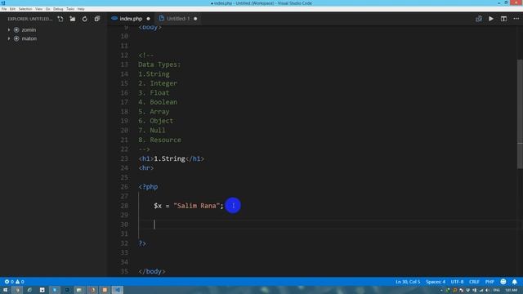Open the Go menu

pos(48,9)
